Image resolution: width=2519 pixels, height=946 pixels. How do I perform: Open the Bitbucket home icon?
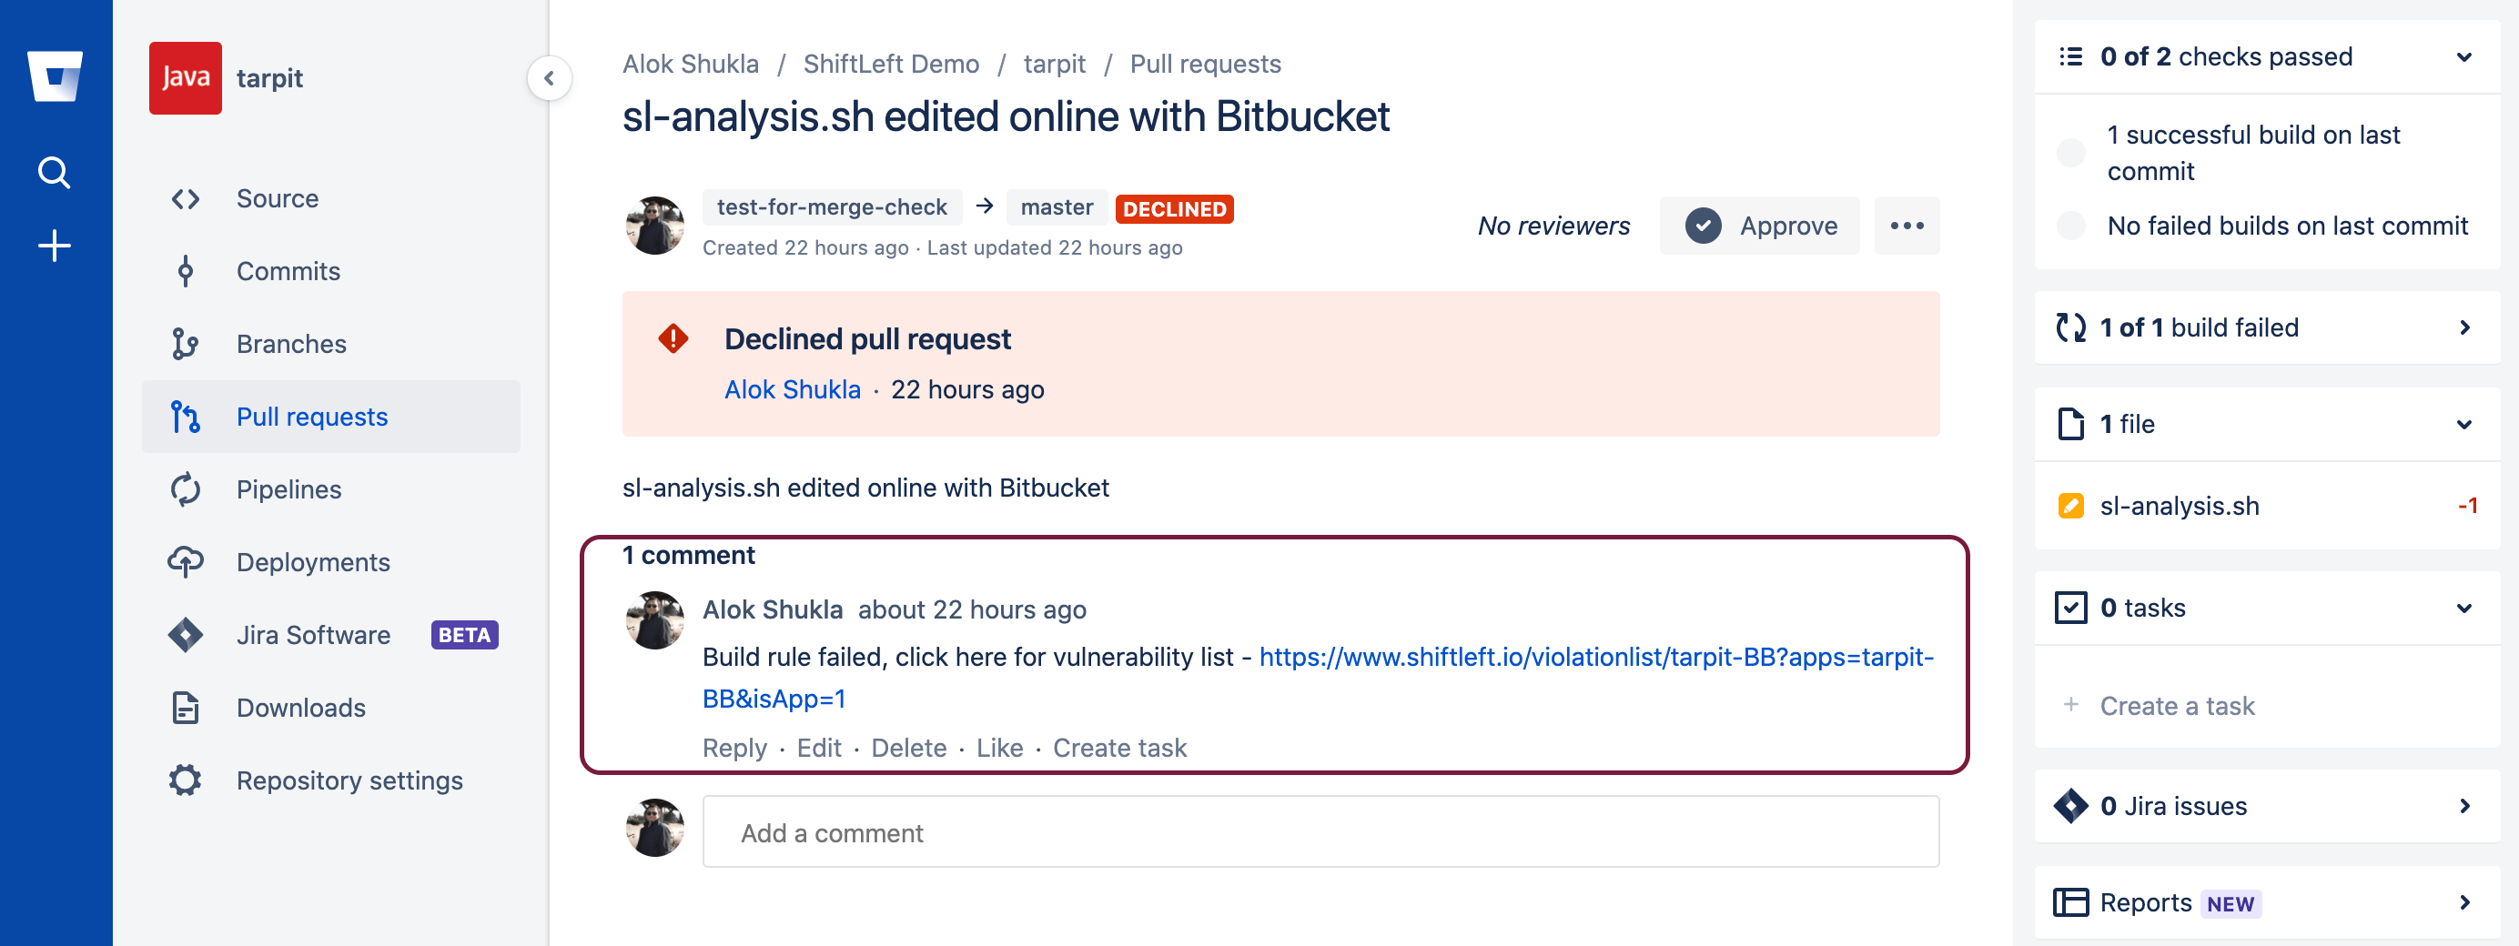(x=55, y=78)
